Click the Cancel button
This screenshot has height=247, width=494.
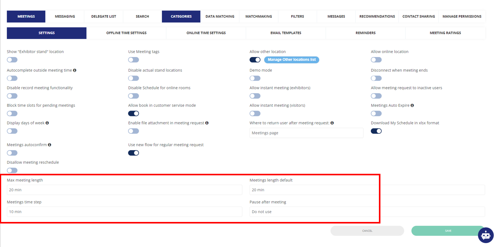click(367, 231)
